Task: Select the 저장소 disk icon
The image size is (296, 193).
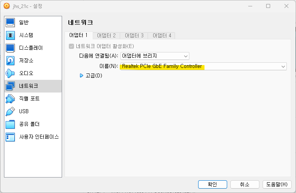Action: point(10,60)
